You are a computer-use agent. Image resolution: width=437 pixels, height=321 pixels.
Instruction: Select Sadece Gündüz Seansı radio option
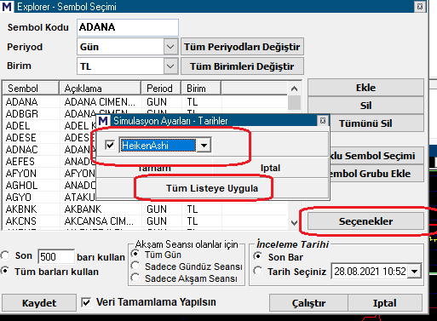[135, 267]
